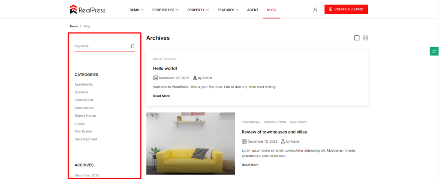This screenshot has height=179, width=439.
Task: Switch to grid view layout icon
Action: tap(365, 38)
